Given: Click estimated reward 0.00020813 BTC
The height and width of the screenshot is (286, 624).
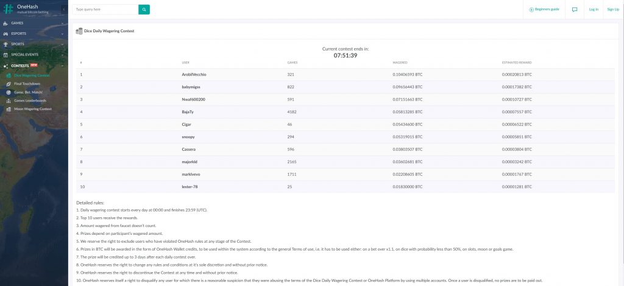Looking at the screenshot, I should (517, 74).
